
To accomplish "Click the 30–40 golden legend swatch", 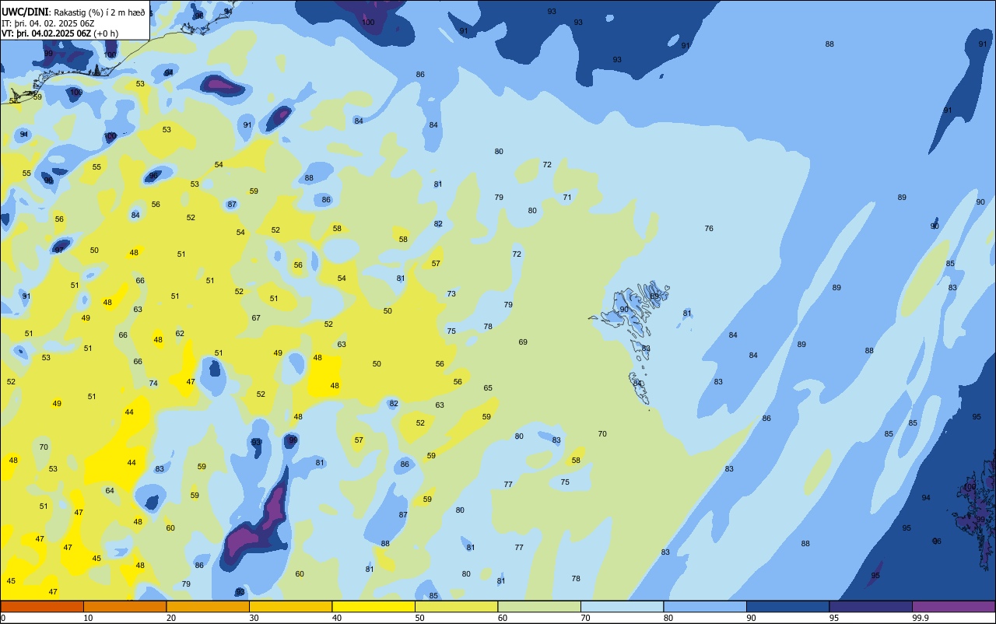I will 290,606.
